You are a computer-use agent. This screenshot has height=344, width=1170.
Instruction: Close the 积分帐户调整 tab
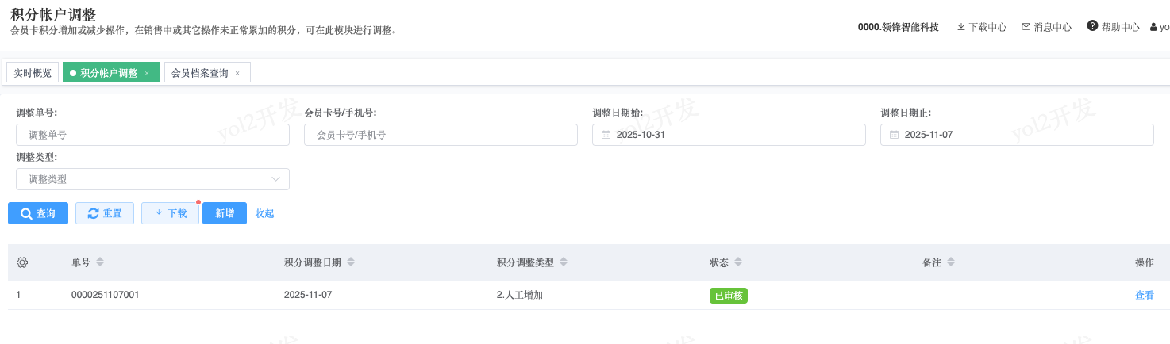click(147, 73)
